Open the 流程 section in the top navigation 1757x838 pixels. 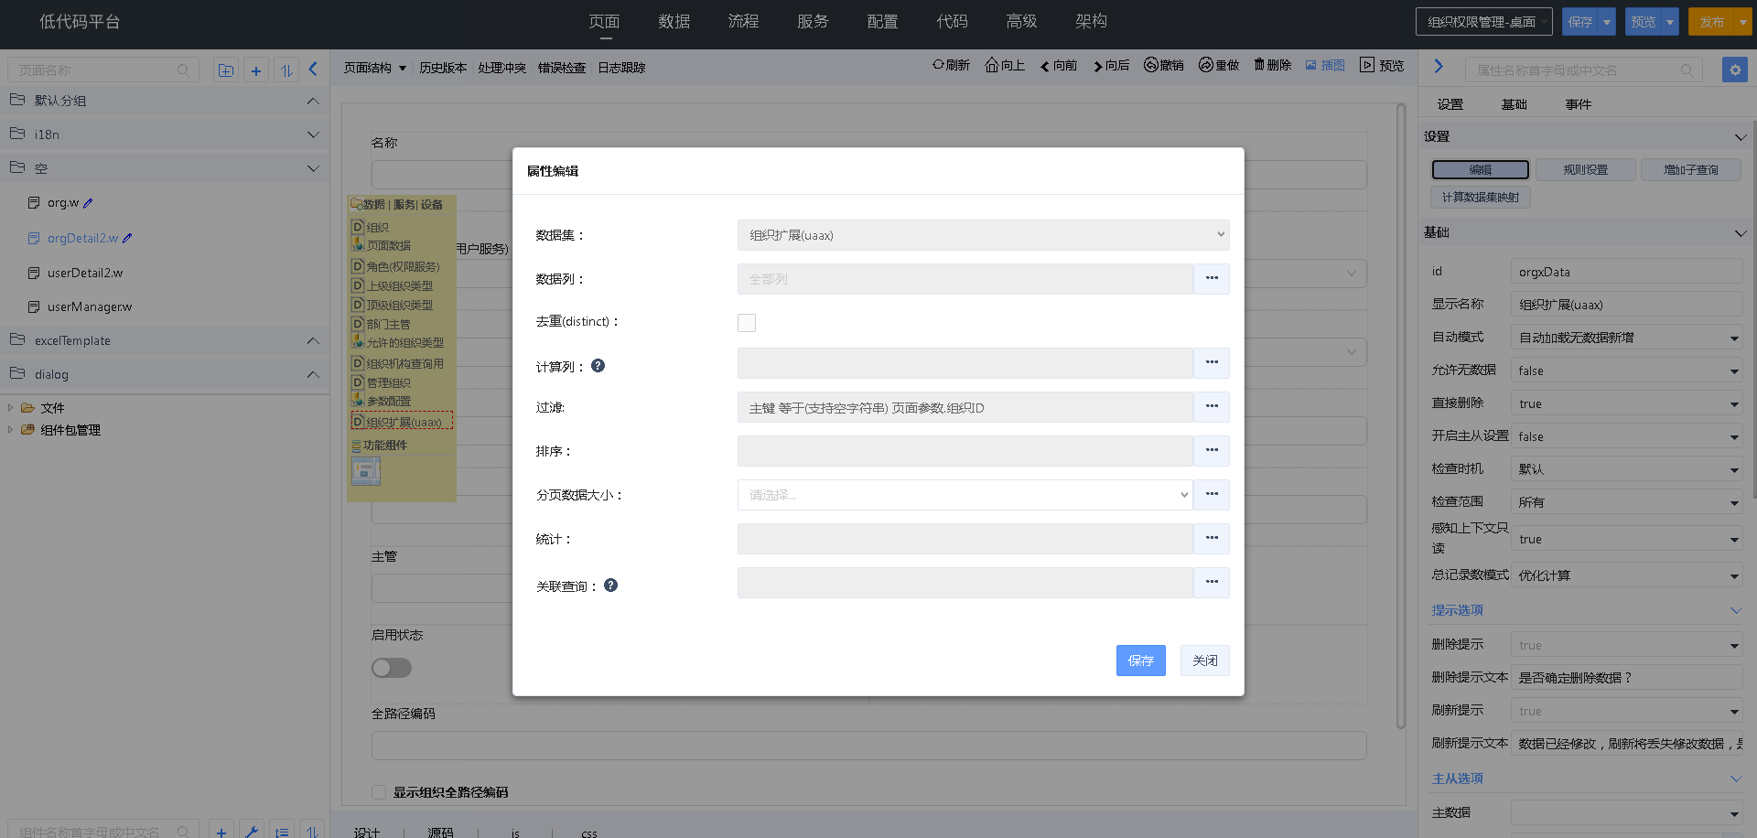pos(743,21)
